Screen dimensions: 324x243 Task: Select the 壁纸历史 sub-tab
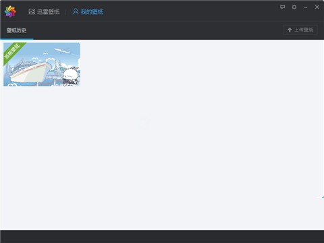pyautogui.click(x=16, y=30)
